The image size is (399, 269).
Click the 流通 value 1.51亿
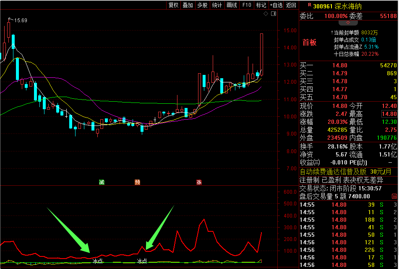(388, 154)
